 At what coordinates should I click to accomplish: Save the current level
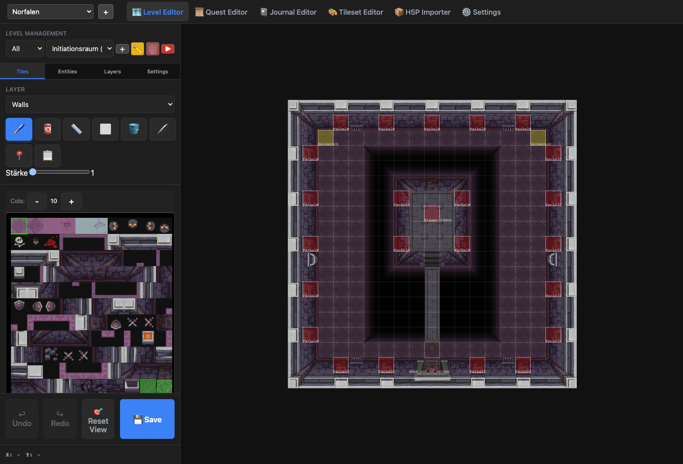point(147,419)
